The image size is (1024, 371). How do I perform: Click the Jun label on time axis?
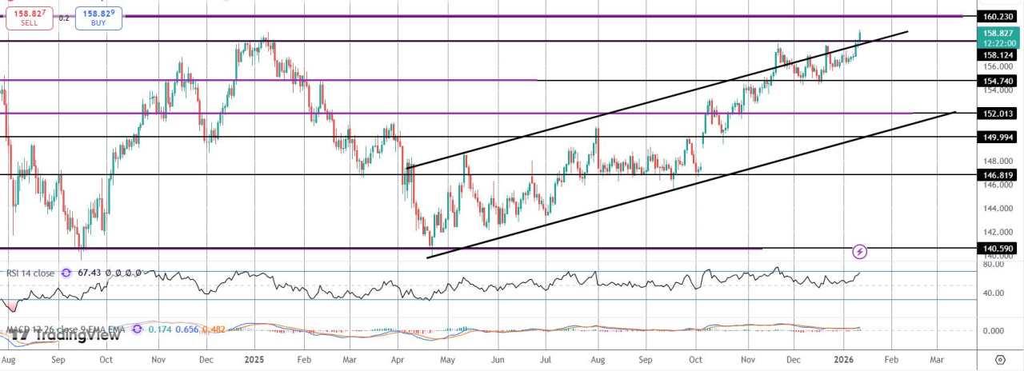pyautogui.click(x=498, y=359)
